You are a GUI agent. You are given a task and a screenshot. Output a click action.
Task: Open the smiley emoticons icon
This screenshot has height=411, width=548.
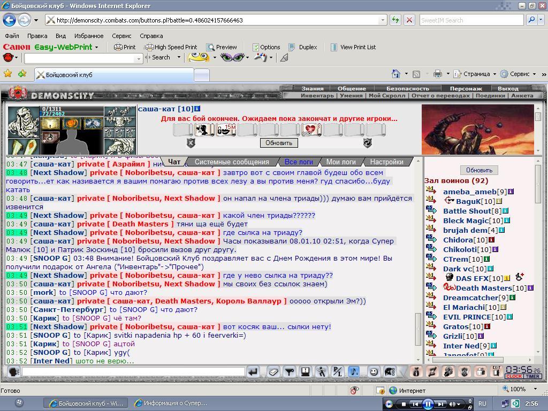tap(374, 372)
